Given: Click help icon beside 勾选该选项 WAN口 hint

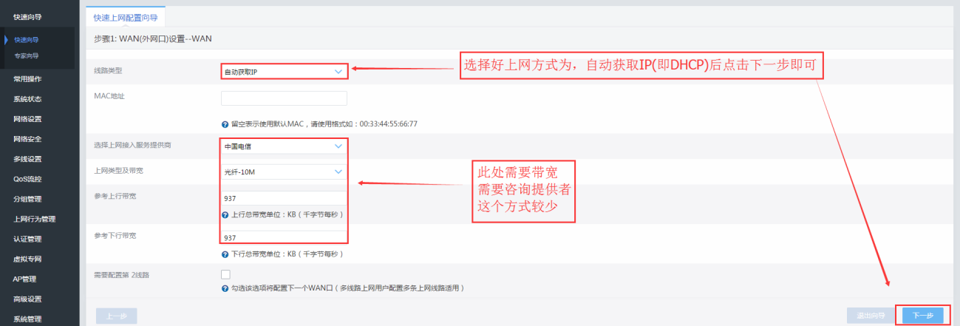Looking at the screenshot, I should click(225, 288).
